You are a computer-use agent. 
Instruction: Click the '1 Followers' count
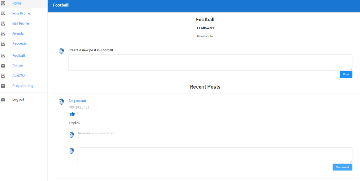click(x=205, y=28)
